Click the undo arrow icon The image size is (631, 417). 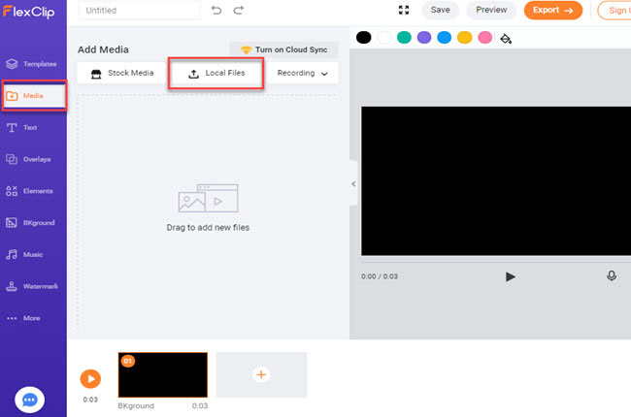tap(216, 10)
